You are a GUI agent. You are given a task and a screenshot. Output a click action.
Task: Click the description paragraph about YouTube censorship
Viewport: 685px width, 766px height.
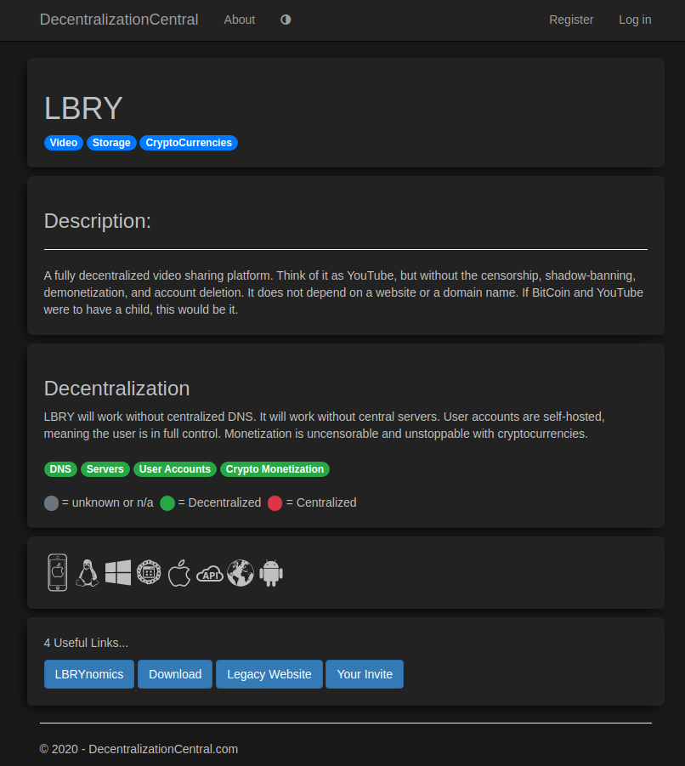(343, 292)
